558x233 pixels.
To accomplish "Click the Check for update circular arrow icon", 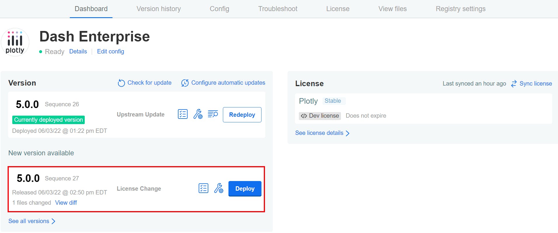I will (x=121, y=83).
